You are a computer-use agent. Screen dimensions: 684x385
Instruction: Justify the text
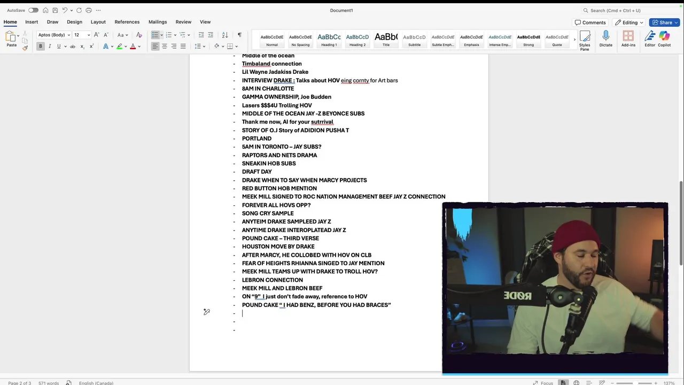(183, 47)
